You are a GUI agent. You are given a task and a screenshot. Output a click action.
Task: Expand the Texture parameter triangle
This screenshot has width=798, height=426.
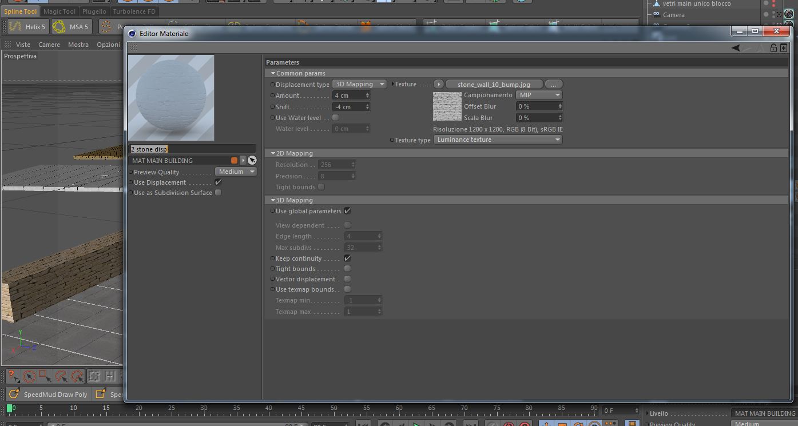[392, 84]
